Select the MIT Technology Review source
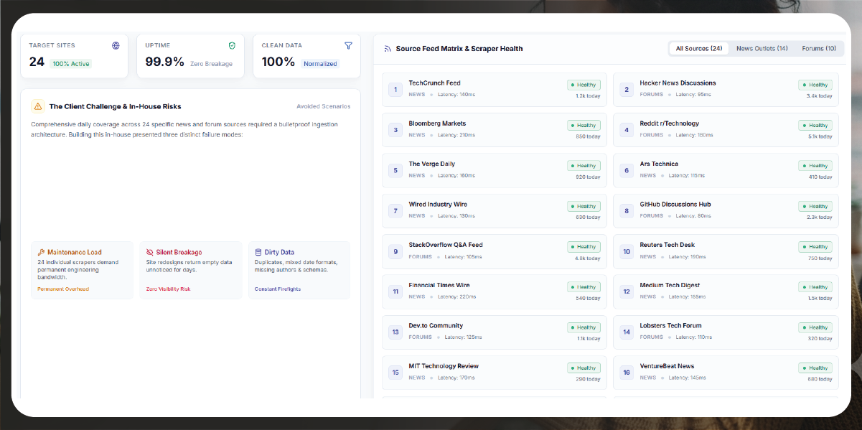 coord(495,373)
